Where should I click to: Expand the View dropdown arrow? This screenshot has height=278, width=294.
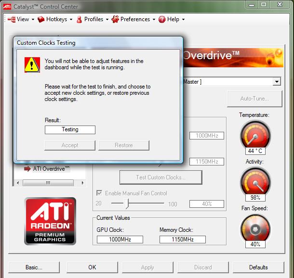[x=33, y=19]
